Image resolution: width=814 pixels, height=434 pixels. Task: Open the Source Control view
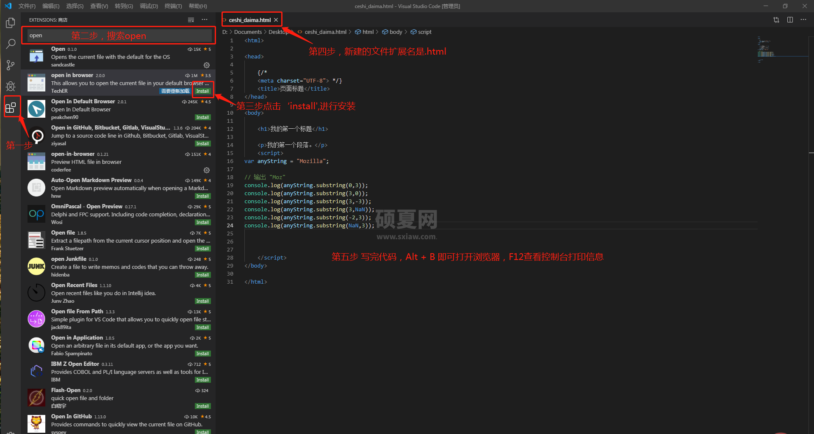[11, 65]
